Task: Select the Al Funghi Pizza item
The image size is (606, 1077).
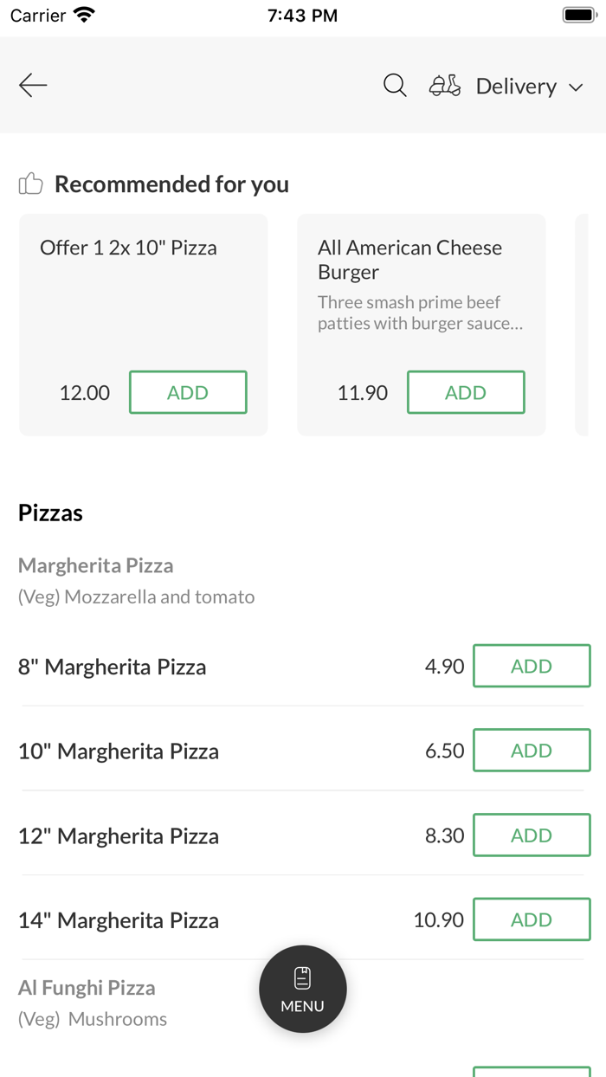Action: click(87, 987)
